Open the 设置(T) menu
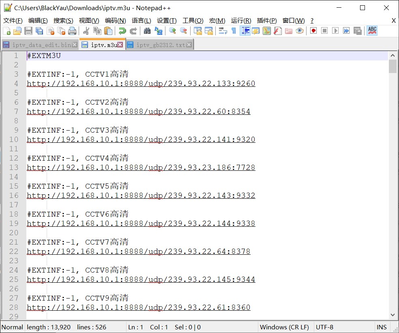The image size is (399, 333). coord(167,21)
